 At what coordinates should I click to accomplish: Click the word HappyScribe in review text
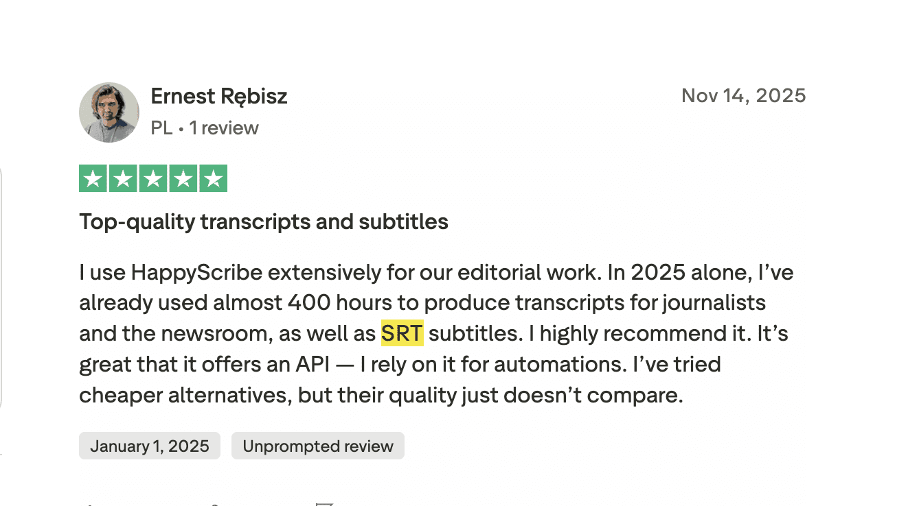click(196, 273)
